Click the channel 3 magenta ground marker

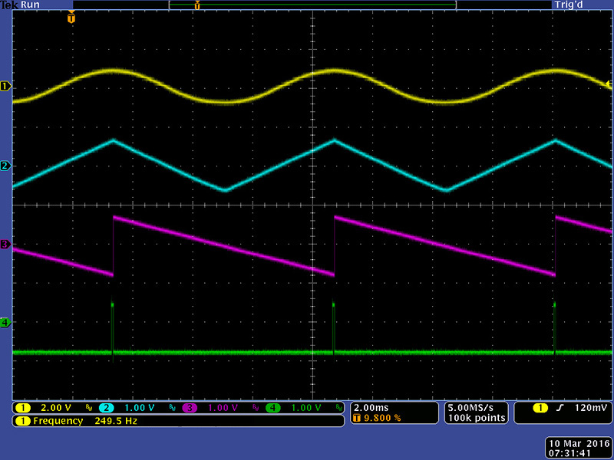[6, 245]
